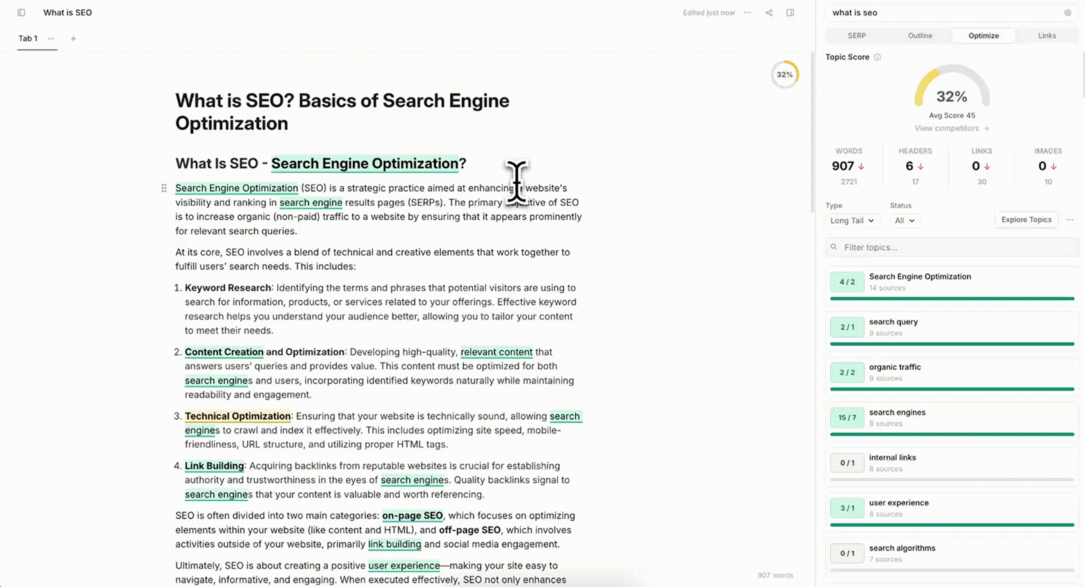Select the Optimize tab
This screenshot has width=1085, height=587.
pyautogui.click(x=984, y=36)
